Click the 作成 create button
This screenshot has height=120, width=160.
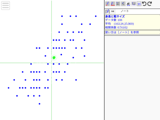tap(113, 11)
